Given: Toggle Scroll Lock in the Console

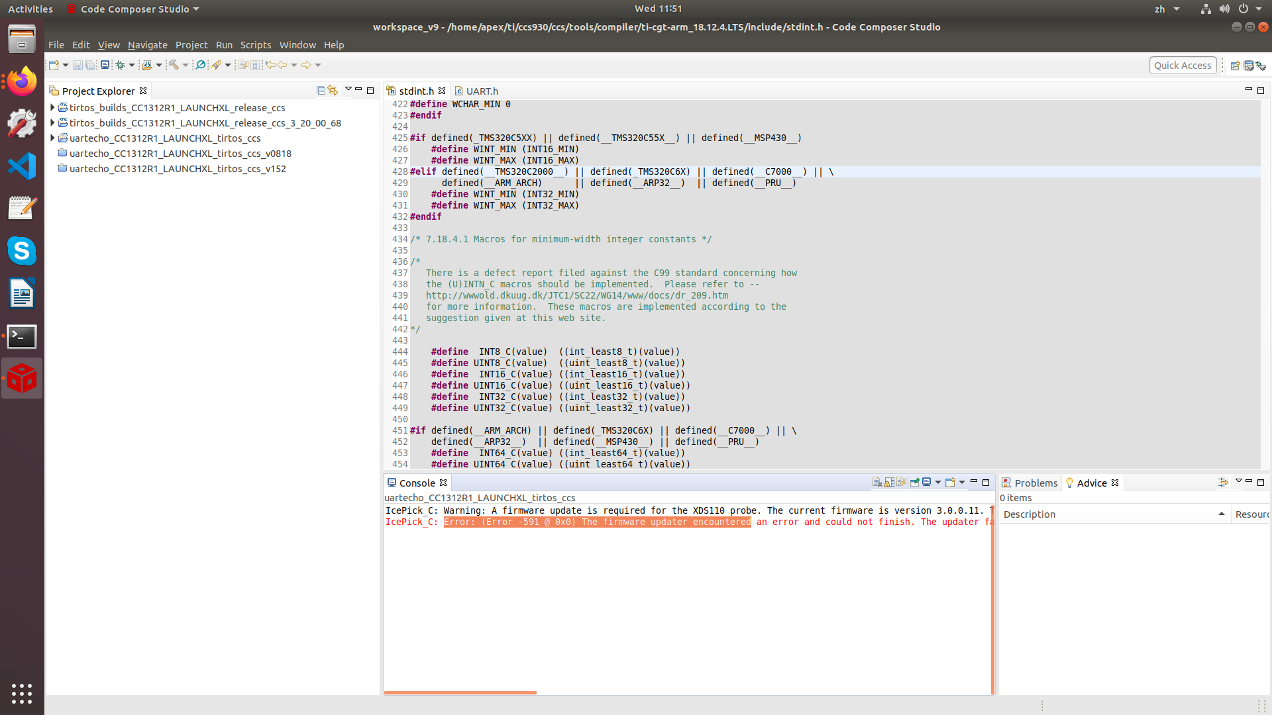Looking at the screenshot, I should click(x=889, y=483).
